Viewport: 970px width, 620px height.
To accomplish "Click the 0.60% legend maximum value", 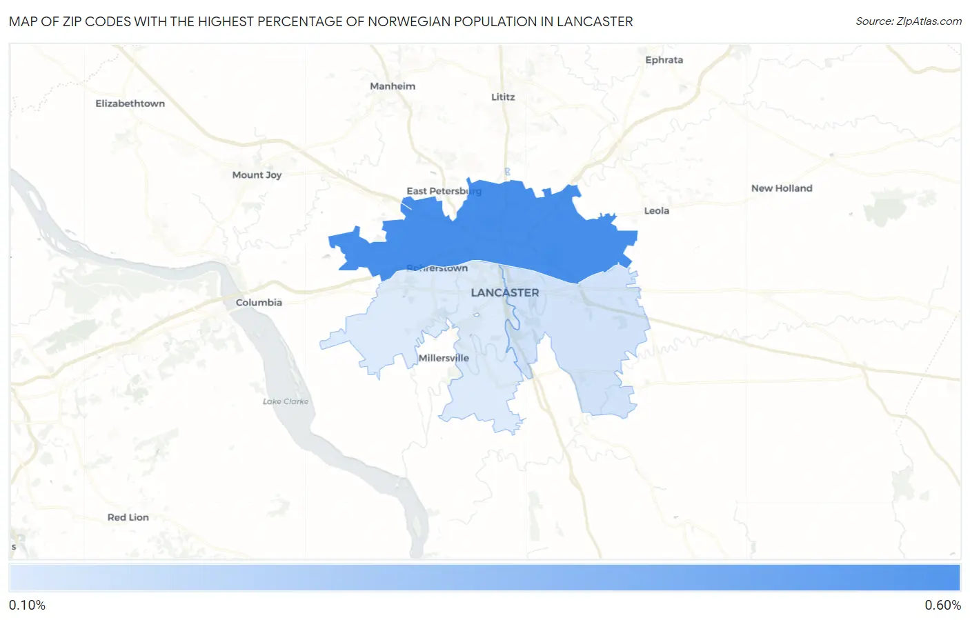I will click(x=942, y=606).
